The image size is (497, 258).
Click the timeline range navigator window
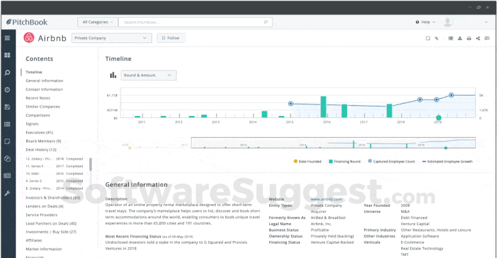[x=333, y=143]
